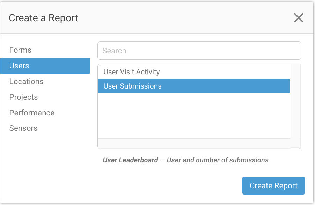315x205 pixels.
Task: Click the report list scrollbar track
Action: (295, 105)
